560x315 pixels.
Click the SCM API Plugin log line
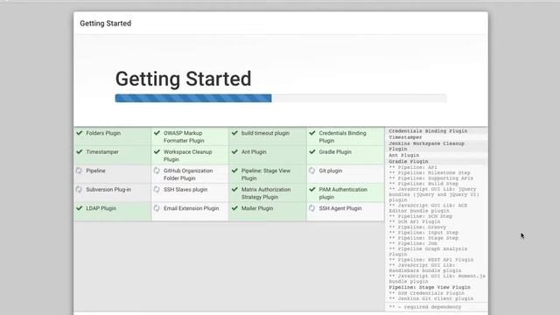[414, 221]
